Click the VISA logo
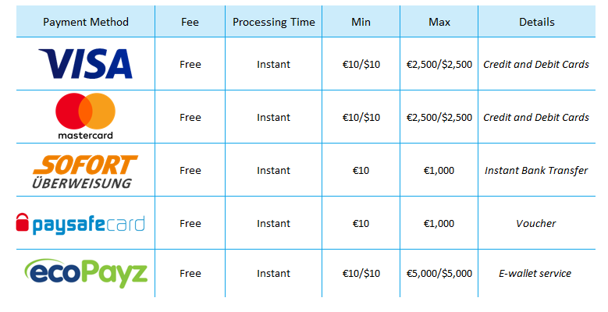This screenshot has width=608, height=312. point(85,64)
